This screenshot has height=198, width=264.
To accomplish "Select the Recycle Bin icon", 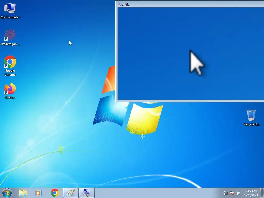I will pos(251,118).
